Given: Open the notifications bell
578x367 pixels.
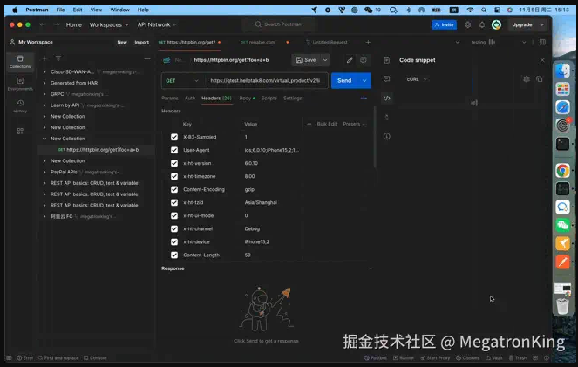Looking at the screenshot, I should [482, 24].
